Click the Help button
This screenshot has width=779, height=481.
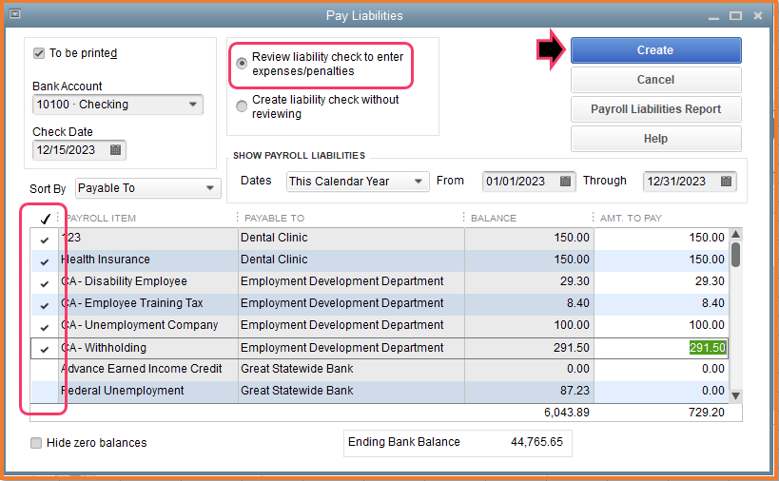[x=655, y=139]
